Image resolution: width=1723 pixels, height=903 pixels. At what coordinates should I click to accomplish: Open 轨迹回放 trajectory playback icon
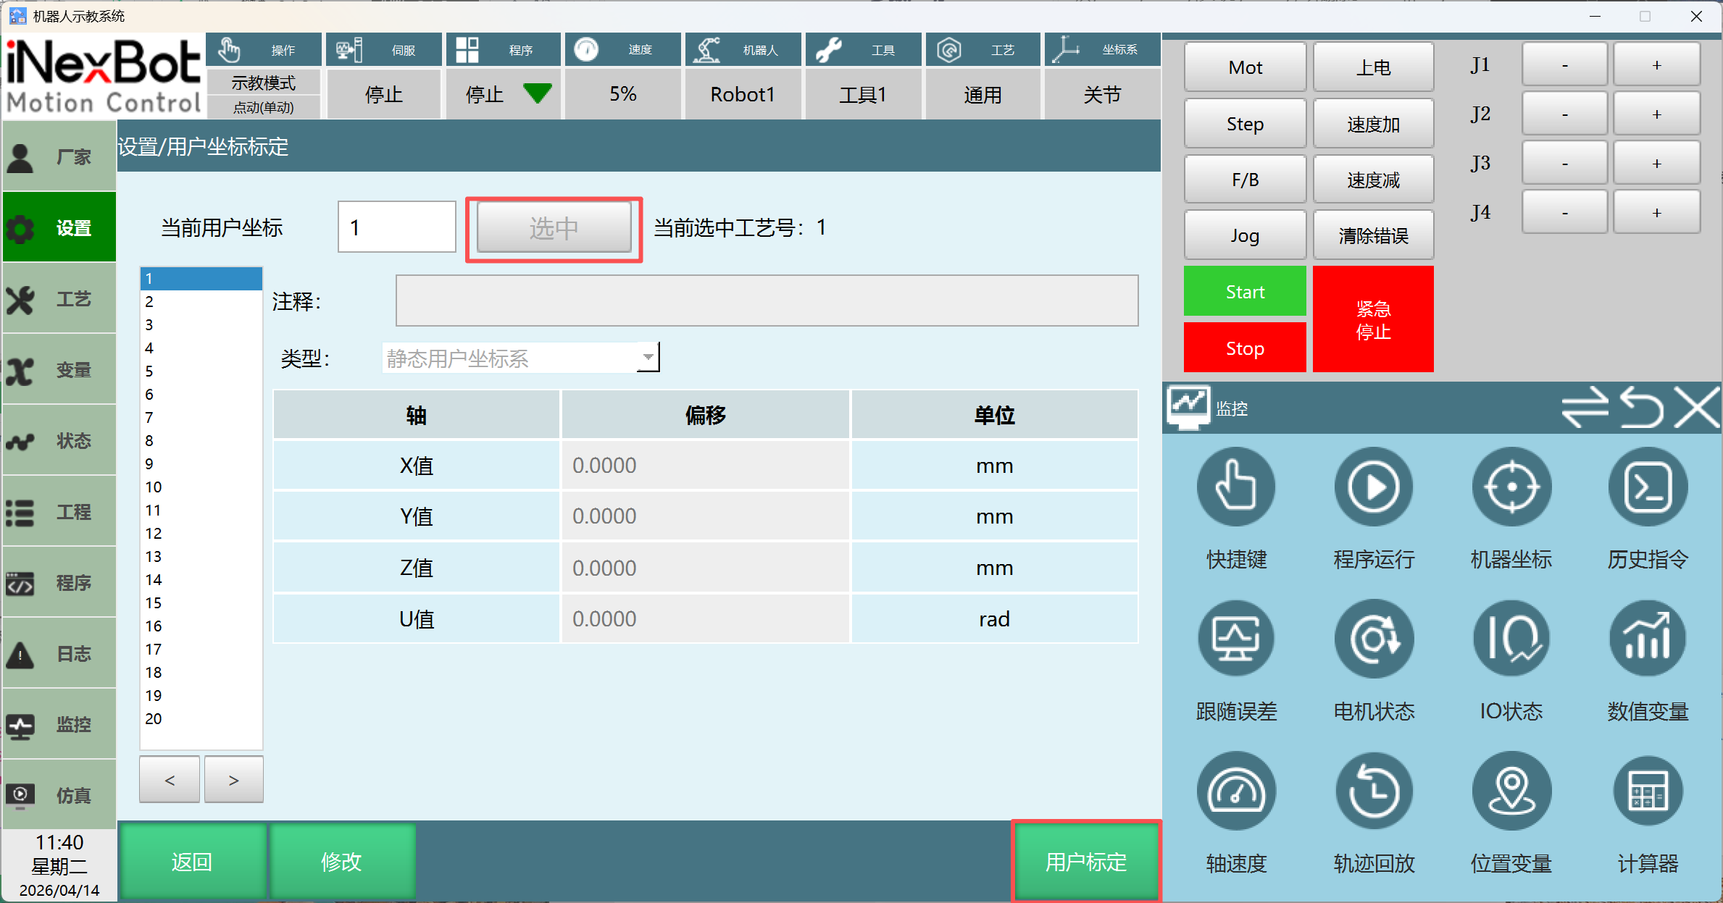point(1373,791)
